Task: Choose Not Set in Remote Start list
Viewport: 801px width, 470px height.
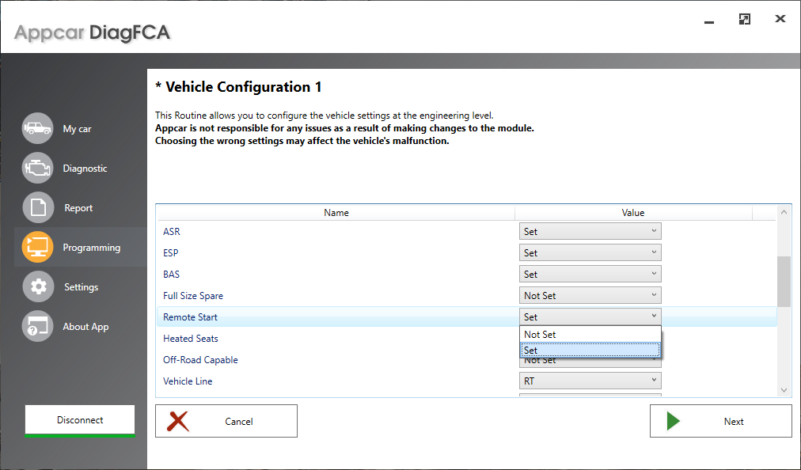Action: (590, 334)
